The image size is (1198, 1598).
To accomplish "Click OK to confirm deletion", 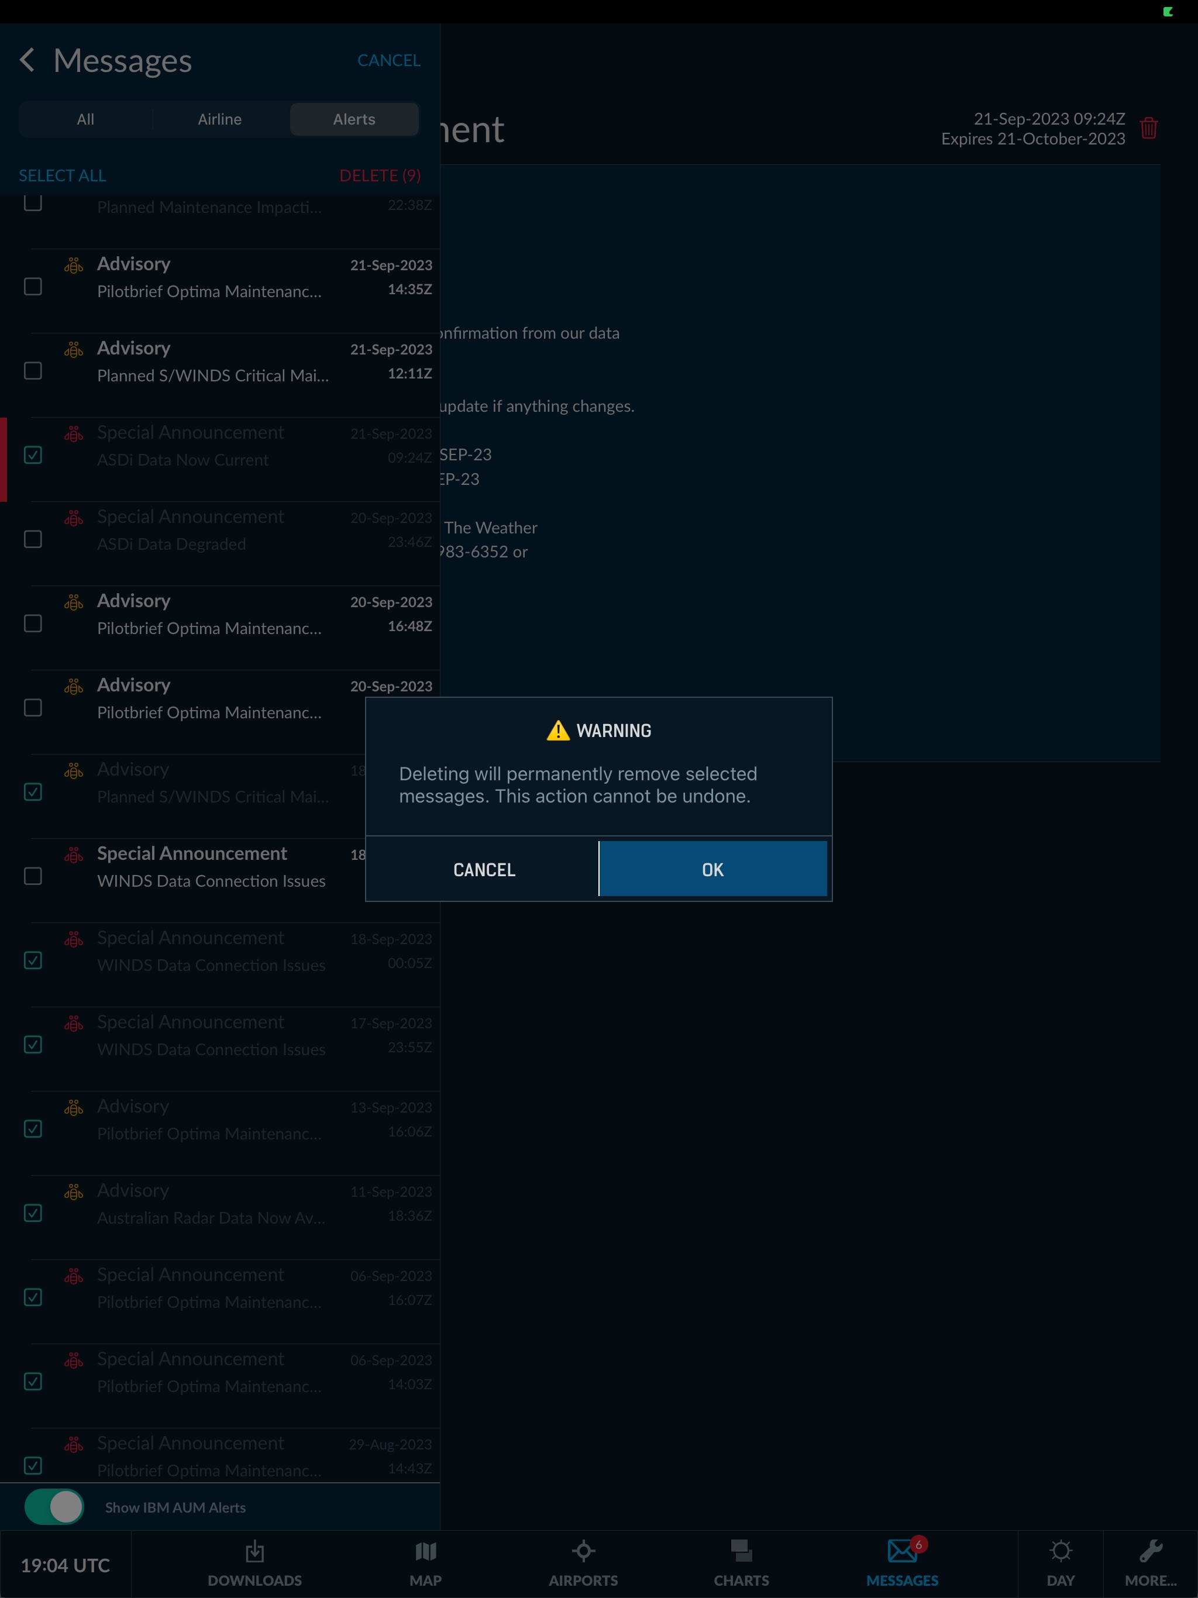I will coord(712,869).
